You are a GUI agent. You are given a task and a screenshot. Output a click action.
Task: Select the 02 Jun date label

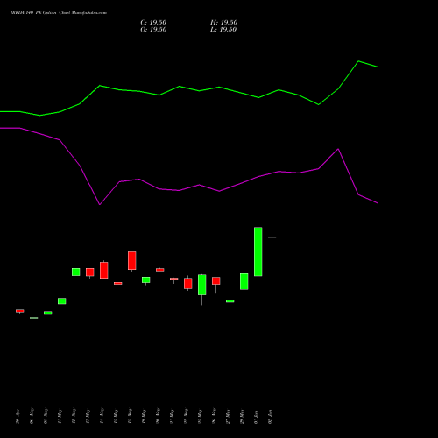tap(270, 417)
